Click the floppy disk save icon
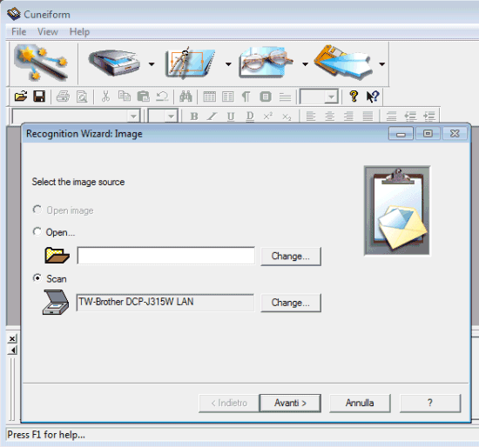 tap(39, 97)
